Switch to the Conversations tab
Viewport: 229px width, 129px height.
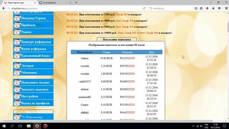[55, 3]
